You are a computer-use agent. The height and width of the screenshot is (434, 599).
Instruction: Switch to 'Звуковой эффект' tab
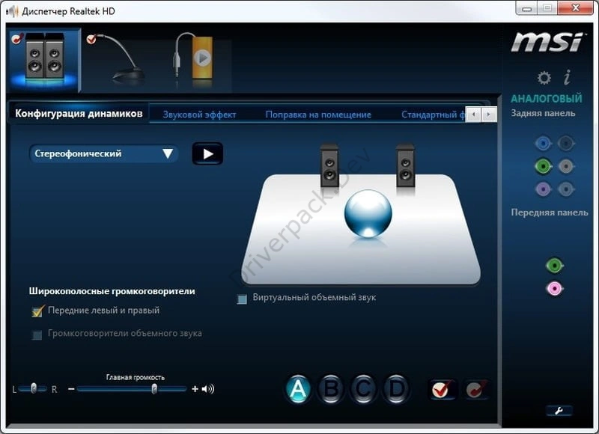[x=199, y=114]
